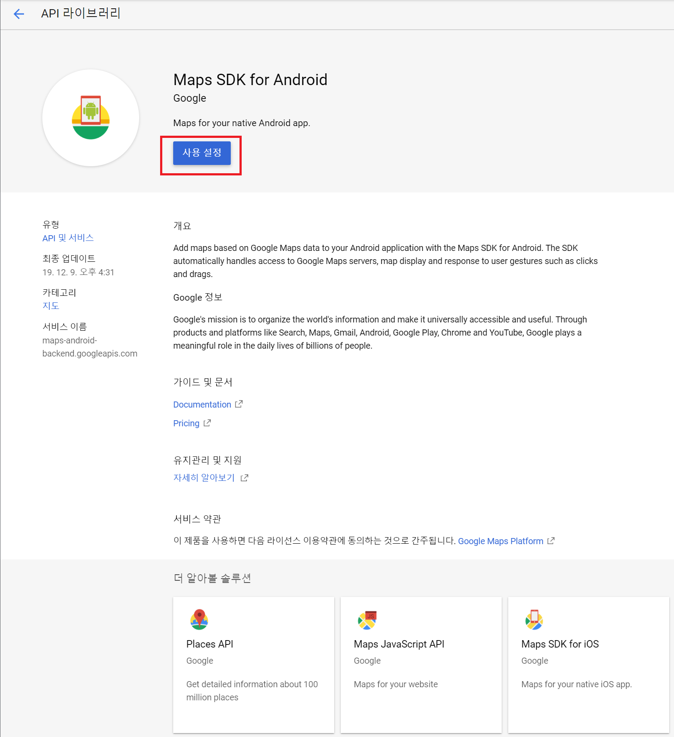Select the Maps JavaScript API card title
Viewport: 674px width, 737px height.
(399, 644)
